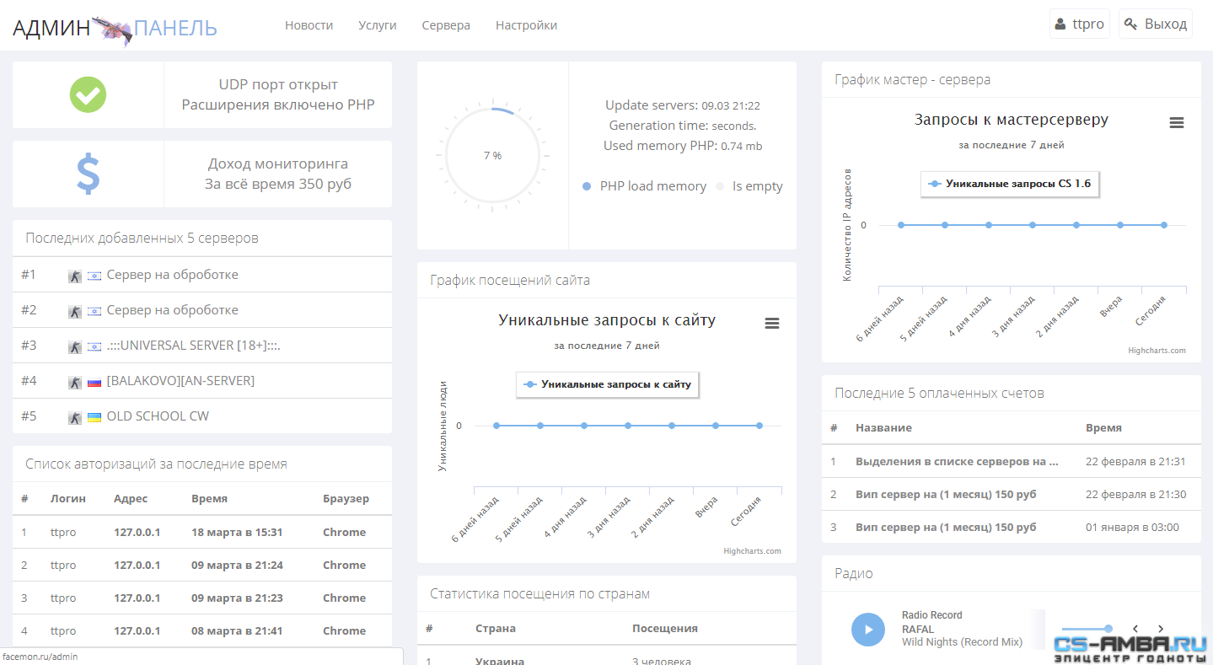1213x665 pixels.
Task: Toggle Уникальные запросы к сайту legend series
Action: (x=608, y=383)
